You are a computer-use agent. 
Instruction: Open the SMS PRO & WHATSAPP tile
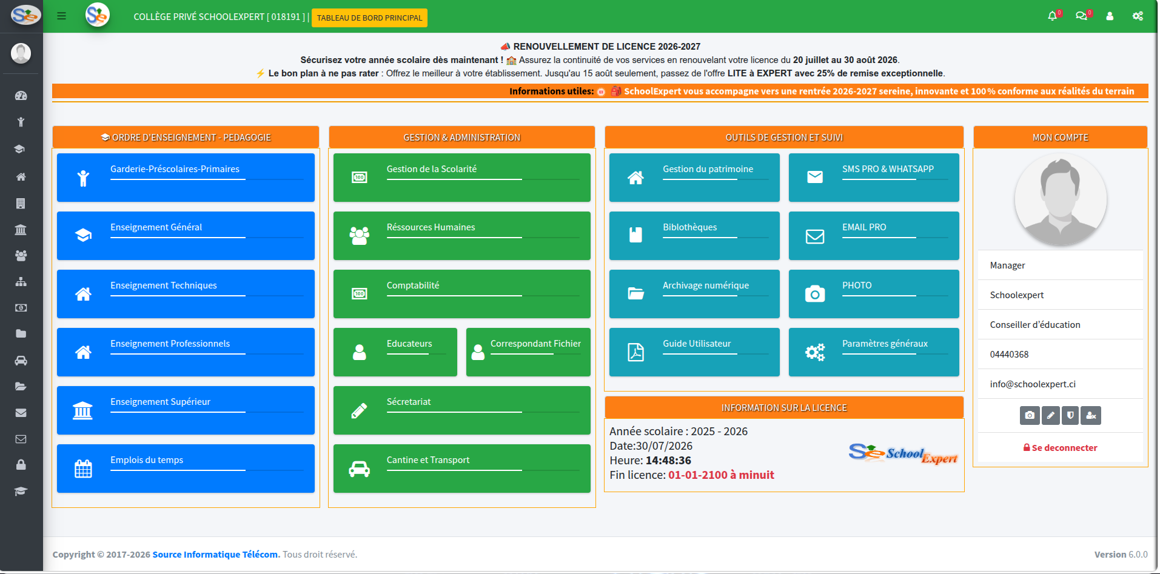[x=874, y=178]
